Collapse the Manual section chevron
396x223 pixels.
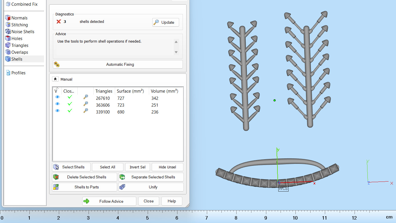[55, 79]
